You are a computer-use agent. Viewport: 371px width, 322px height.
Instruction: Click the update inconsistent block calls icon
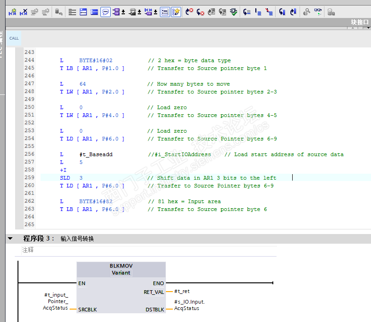pyautogui.click(x=211, y=12)
